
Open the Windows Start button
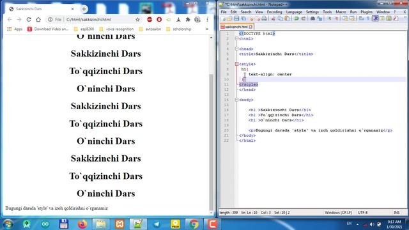point(8,224)
